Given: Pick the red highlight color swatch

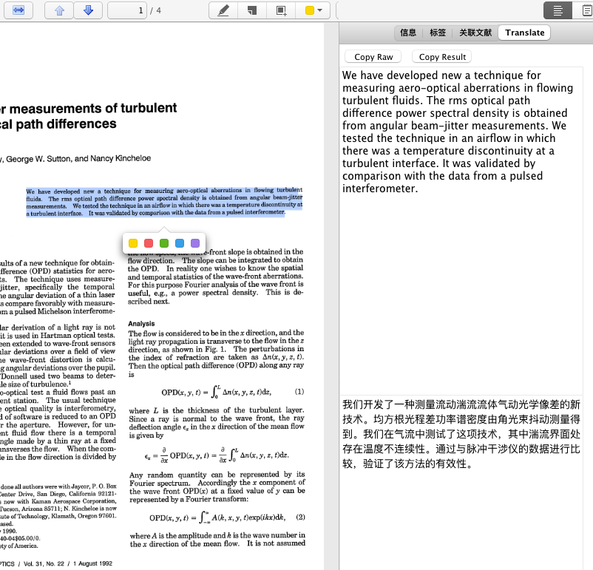Looking at the screenshot, I should tap(149, 243).
